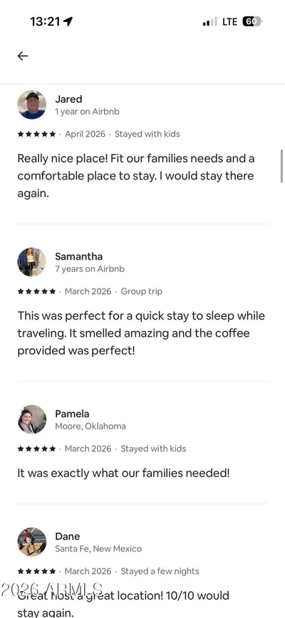Tap Samantha's five-star rating
The height and width of the screenshot is (618, 285).
coord(36,292)
